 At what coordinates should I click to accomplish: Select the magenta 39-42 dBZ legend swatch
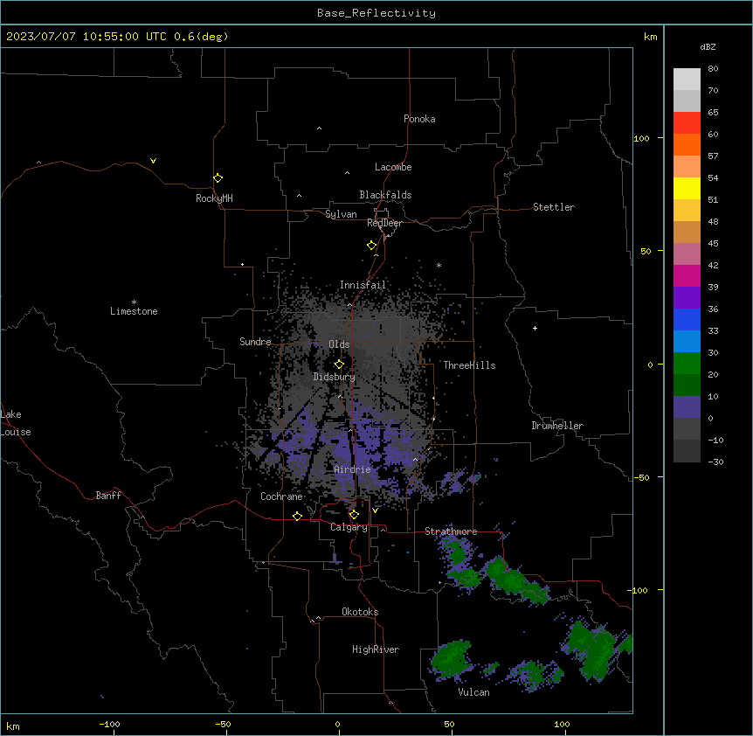coord(687,275)
